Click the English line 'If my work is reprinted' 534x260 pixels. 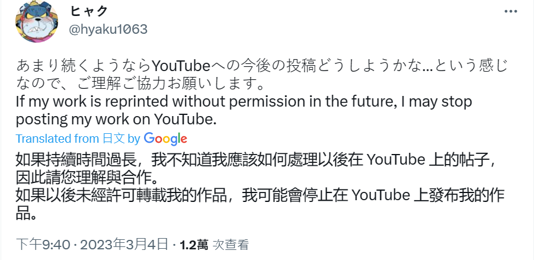click(244, 102)
